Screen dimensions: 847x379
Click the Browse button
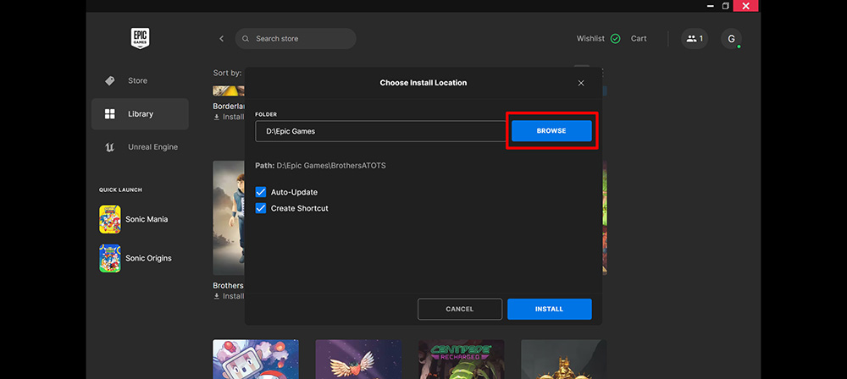point(551,131)
